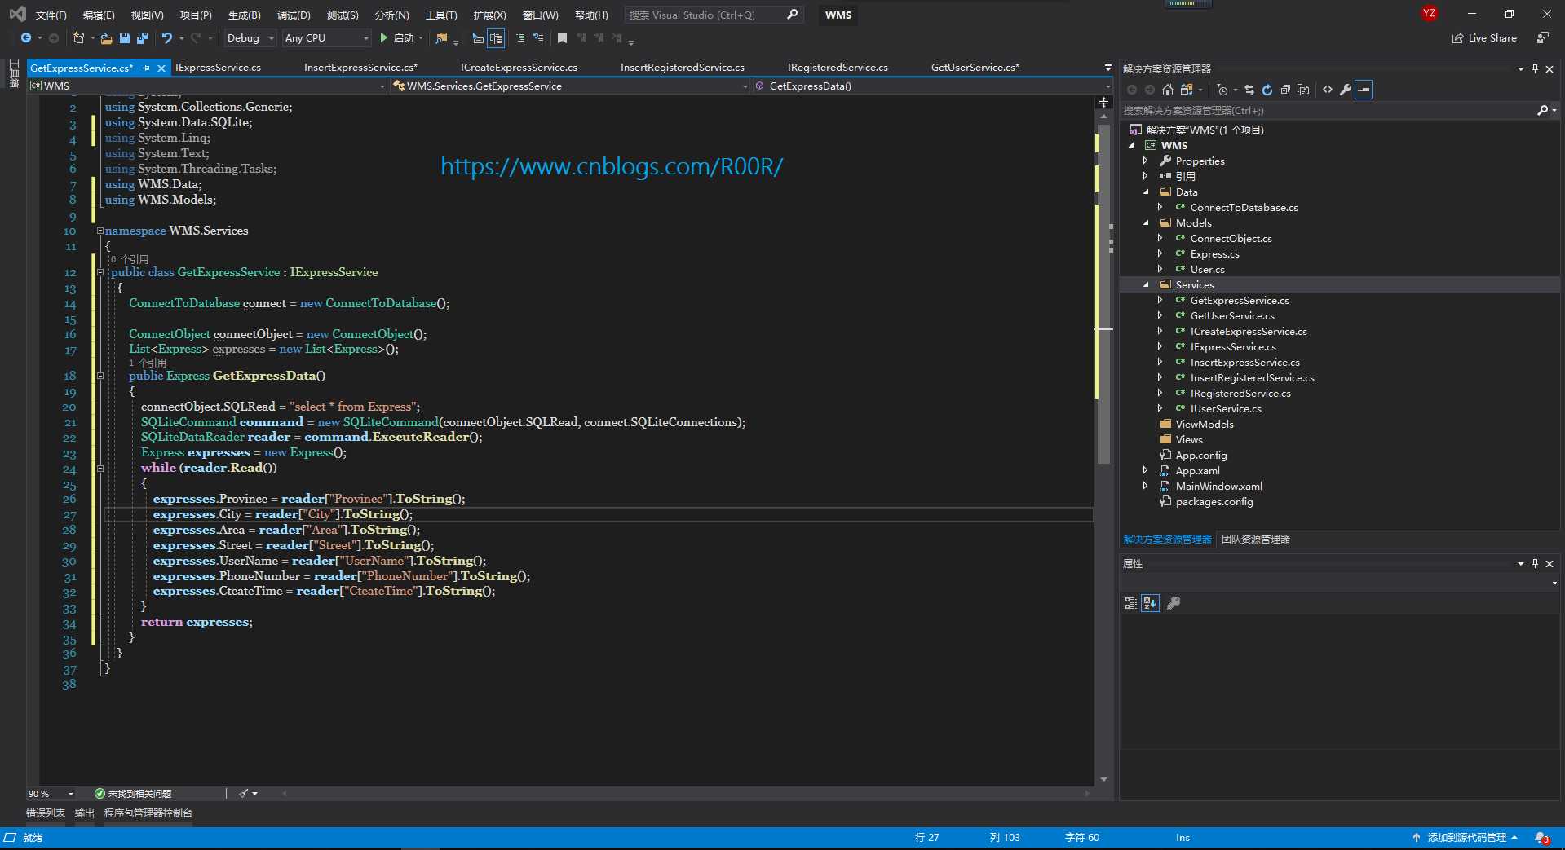The image size is (1565, 850).
Task: Open WMS.Services.GetExpressService type dropdown
Action: [x=569, y=86]
